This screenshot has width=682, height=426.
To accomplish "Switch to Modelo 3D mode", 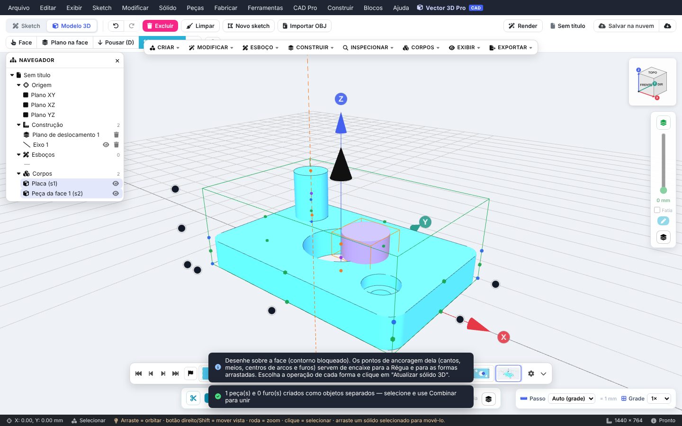I will 72,26.
